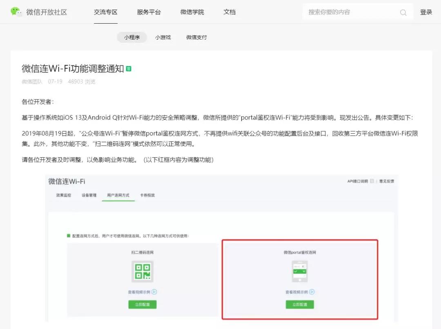Image resolution: width=441 pixels, height=329 pixels.
Task: Switch to 效果监控 tab in the embedded screenshot
Action: coord(64,195)
